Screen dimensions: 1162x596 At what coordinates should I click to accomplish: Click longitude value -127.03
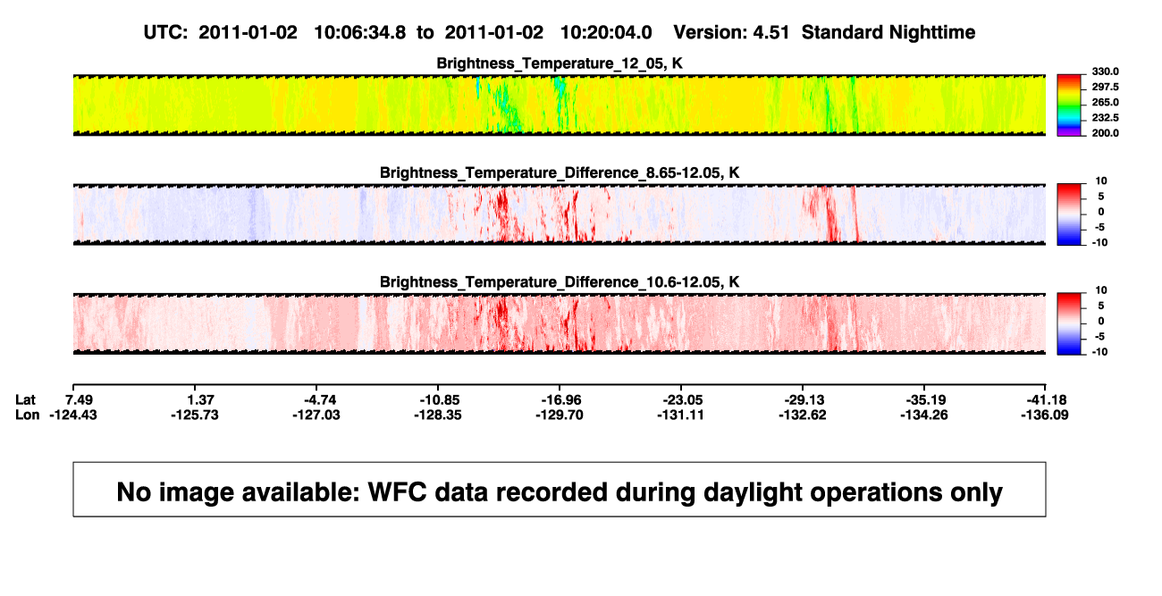tap(316, 415)
